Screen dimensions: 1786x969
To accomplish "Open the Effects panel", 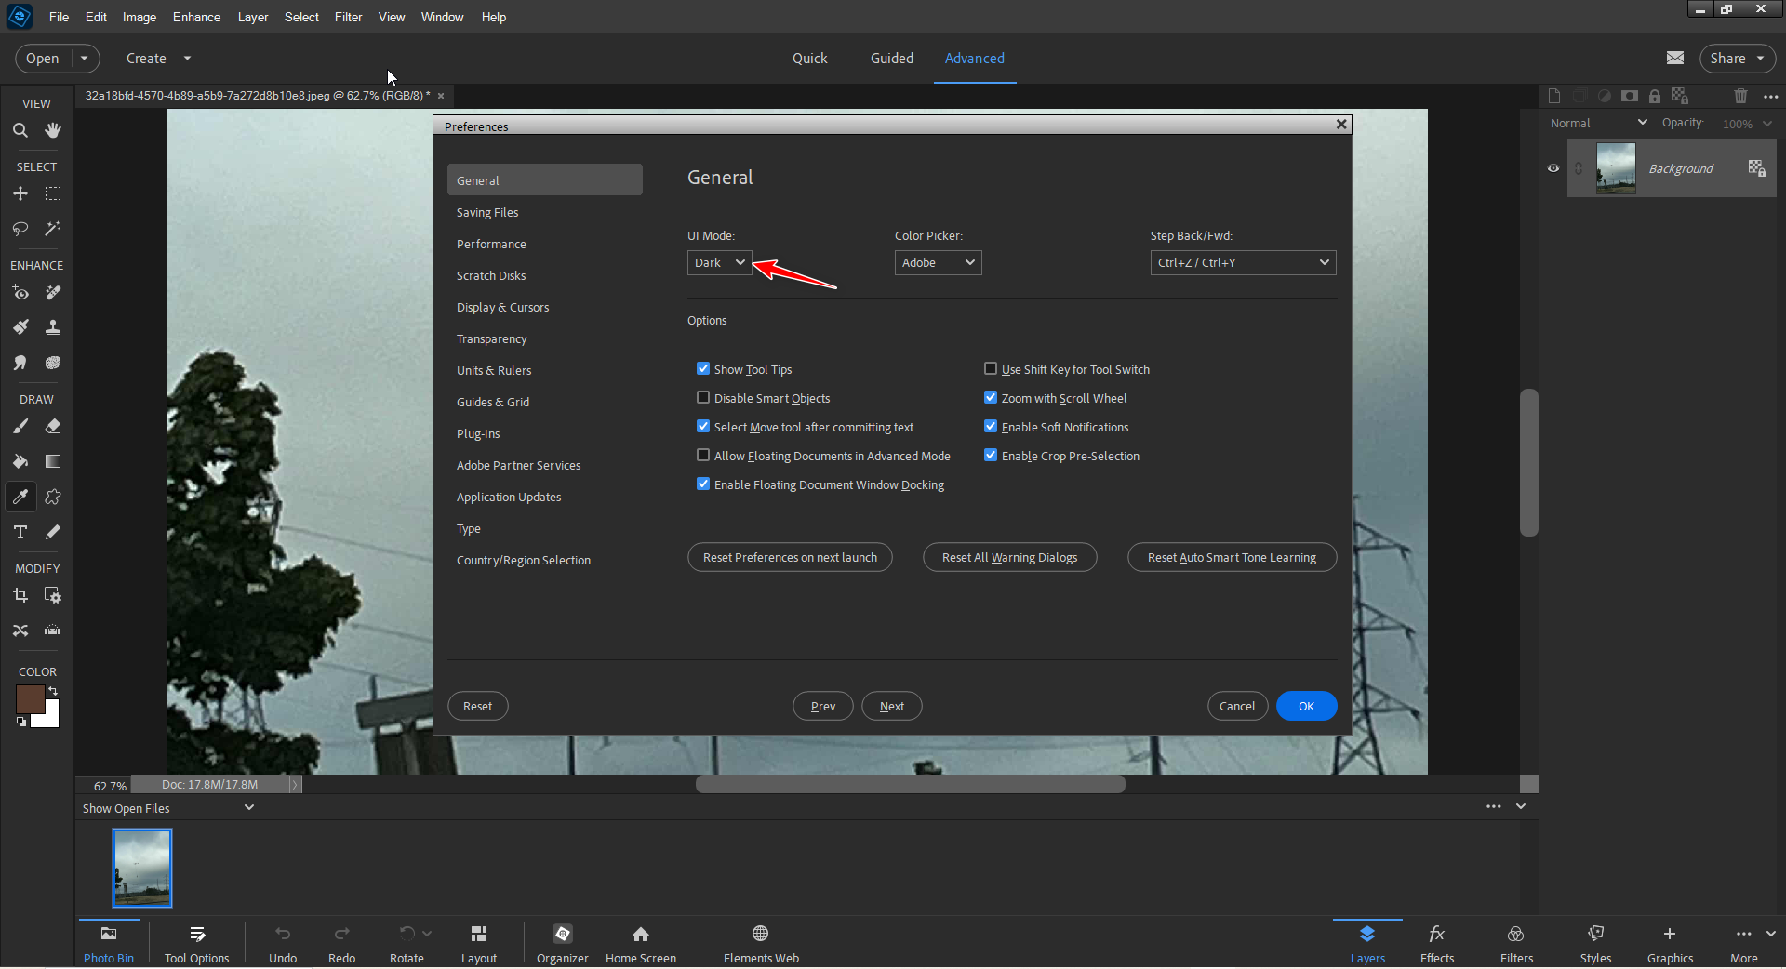I will click(1435, 941).
